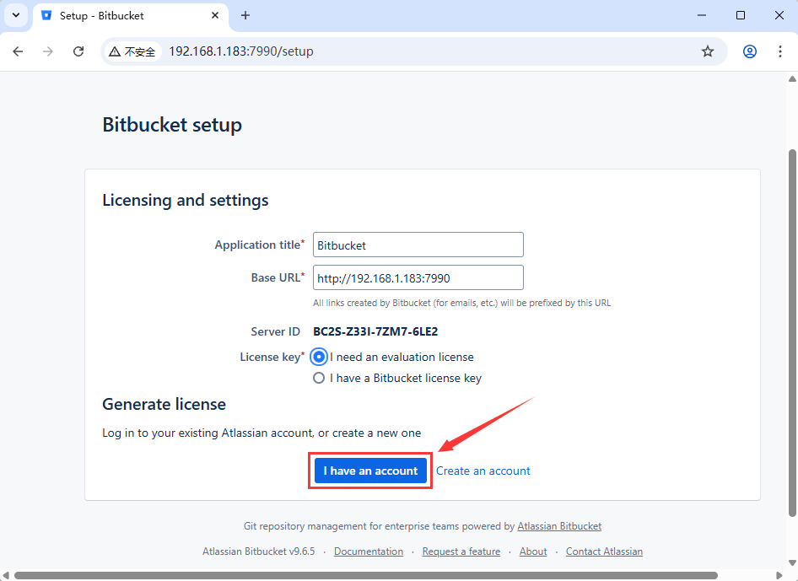
Task: Click the horizontal scrollbar thumb
Action: [366, 575]
